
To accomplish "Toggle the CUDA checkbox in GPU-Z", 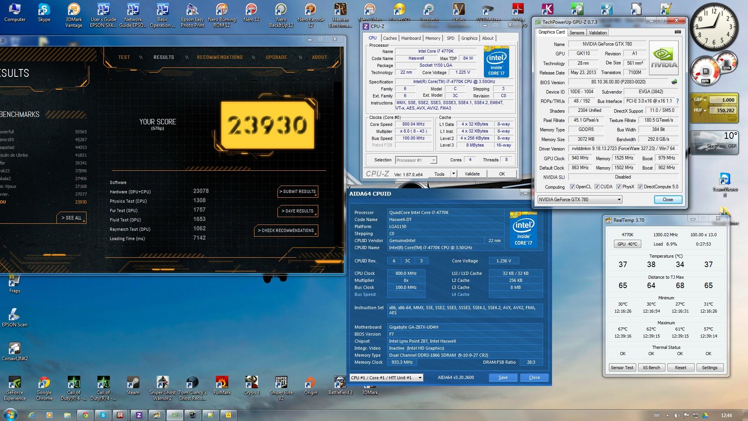I will click(597, 187).
